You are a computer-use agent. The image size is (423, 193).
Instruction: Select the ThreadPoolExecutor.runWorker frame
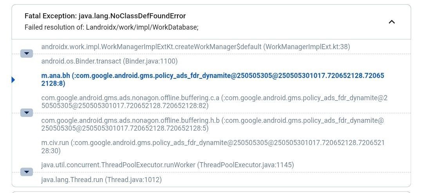118,165
